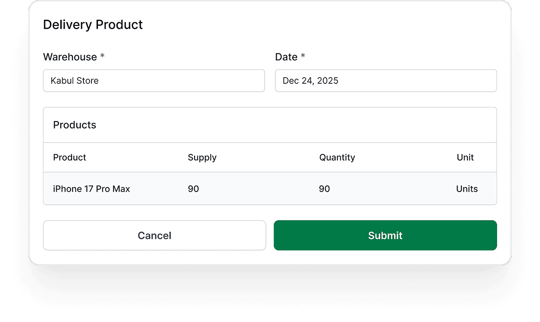
Task: Click the Delivery Product dialog title
Action: click(x=93, y=24)
